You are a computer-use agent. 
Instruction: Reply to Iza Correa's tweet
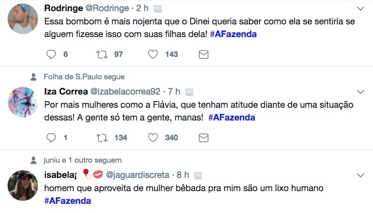pos(51,138)
